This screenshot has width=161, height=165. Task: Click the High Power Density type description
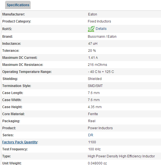[121, 156]
